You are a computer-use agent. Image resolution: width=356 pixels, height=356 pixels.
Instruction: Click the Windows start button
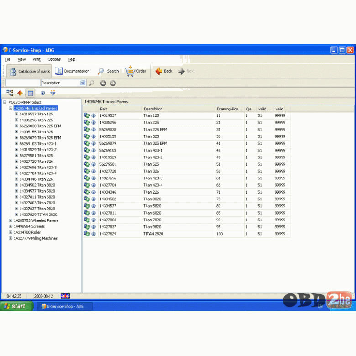(16, 306)
